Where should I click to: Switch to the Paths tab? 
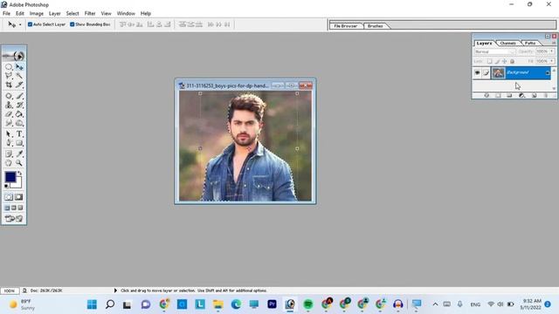coord(530,43)
